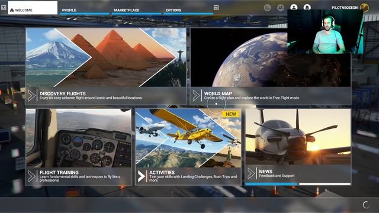This screenshot has height=213, width=379.
Task: Select the second white News carousel segment
Action: [x=325, y=184]
